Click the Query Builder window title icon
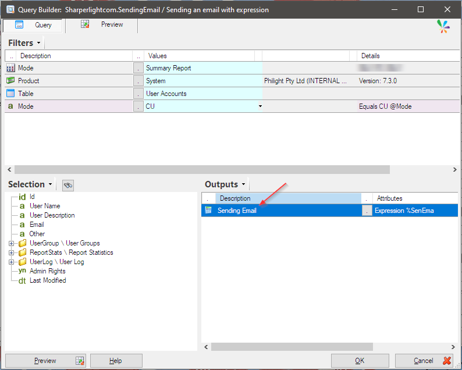 coord(10,9)
